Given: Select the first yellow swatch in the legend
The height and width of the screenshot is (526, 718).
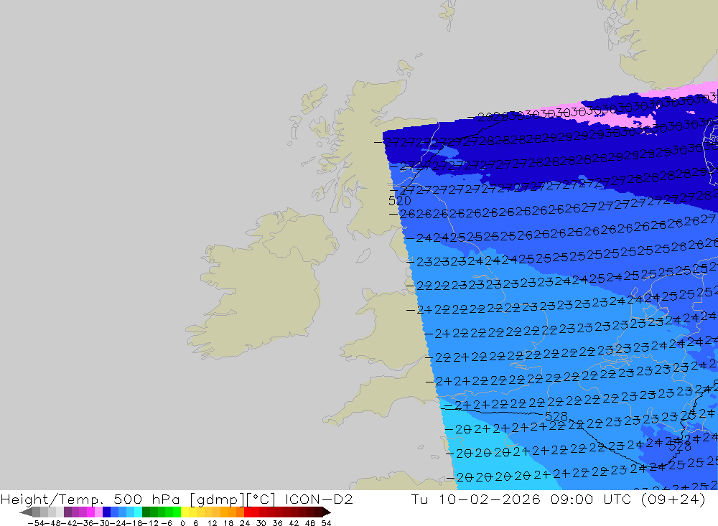Looking at the screenshot, I should pyautogui.click(x=185, y=512).
